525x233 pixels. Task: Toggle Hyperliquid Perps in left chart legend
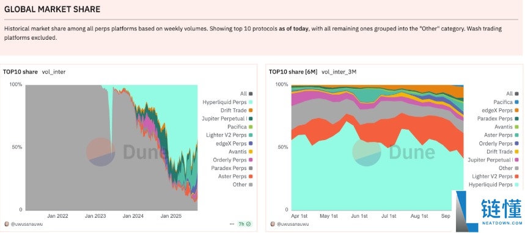(227, 102)
